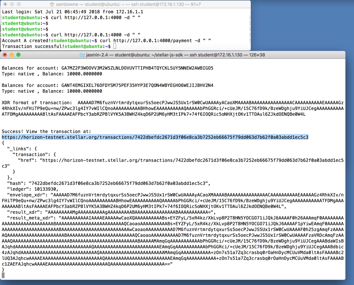Click terminal cursor block at bottom of jasmin window

coord(3,275)
